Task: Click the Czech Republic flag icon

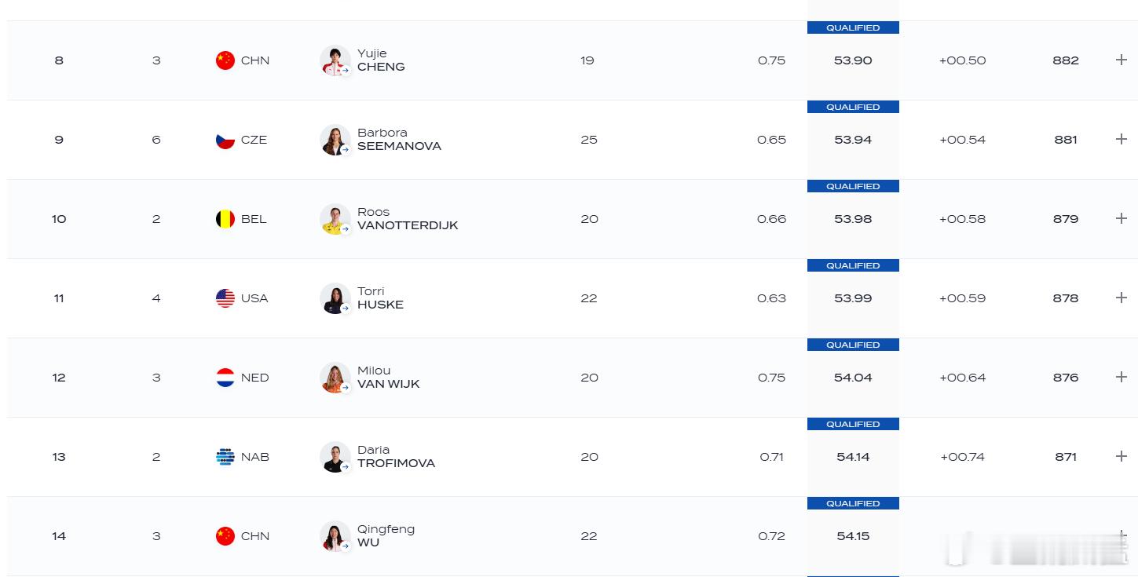Action: (225, 140)
